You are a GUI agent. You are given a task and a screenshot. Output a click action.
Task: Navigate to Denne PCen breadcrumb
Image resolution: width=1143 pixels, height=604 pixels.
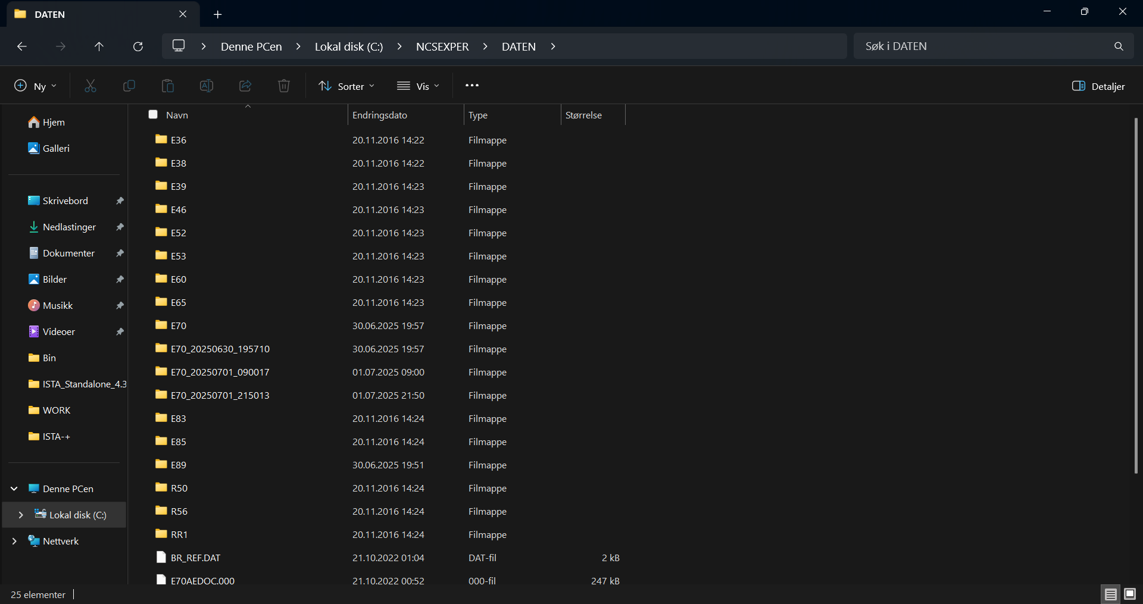point(251,46)
